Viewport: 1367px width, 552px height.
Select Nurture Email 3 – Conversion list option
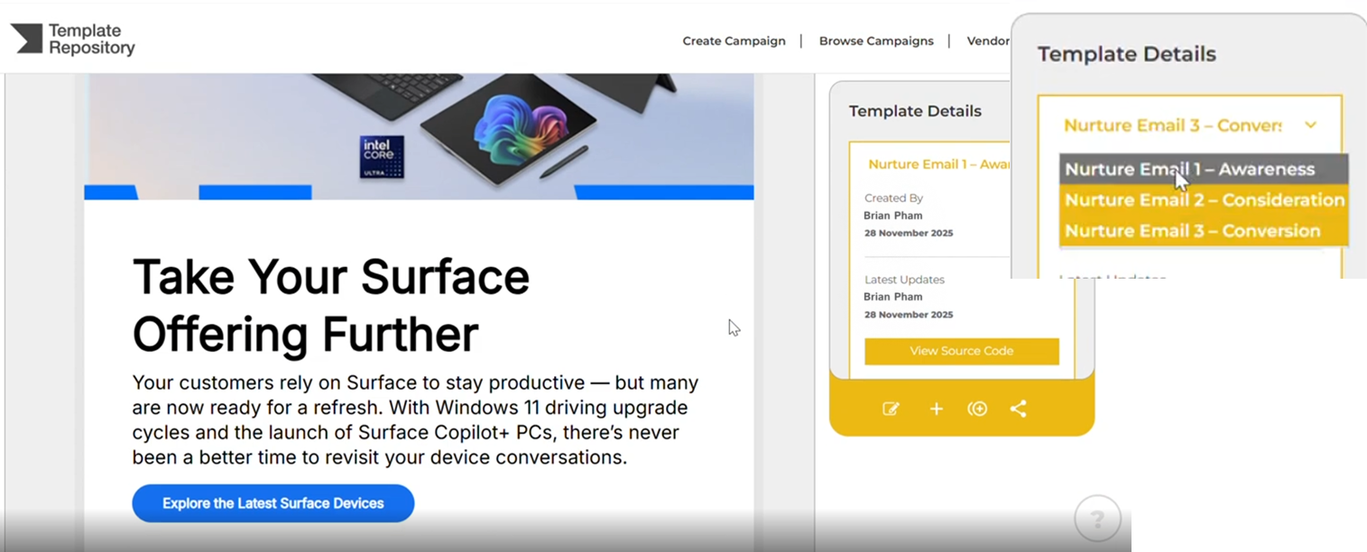[x=1204, y=230]
